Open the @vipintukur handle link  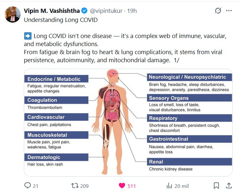[x=106, y=11]
